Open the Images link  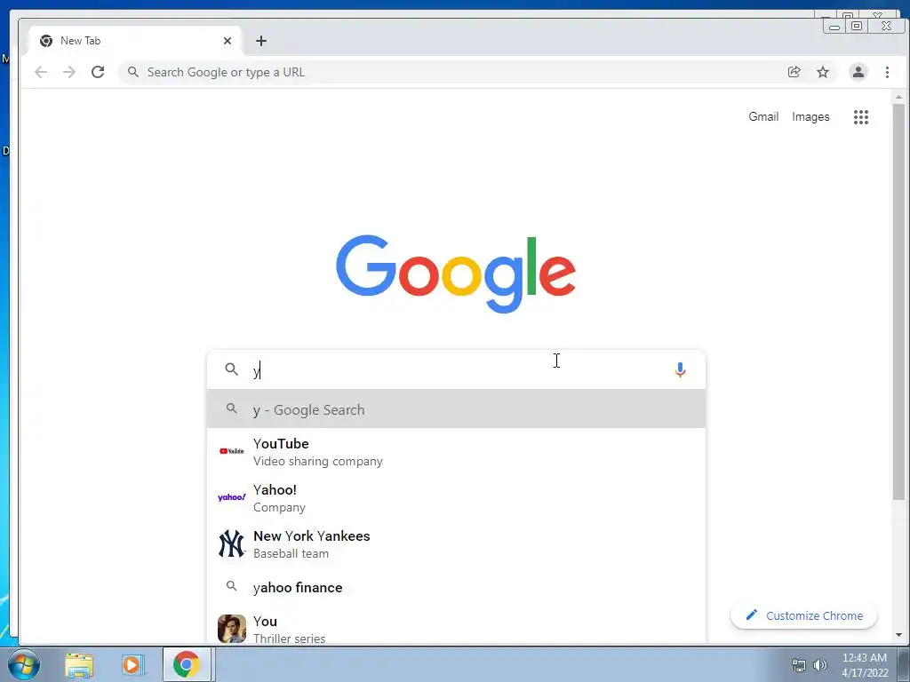coord(810,116)
